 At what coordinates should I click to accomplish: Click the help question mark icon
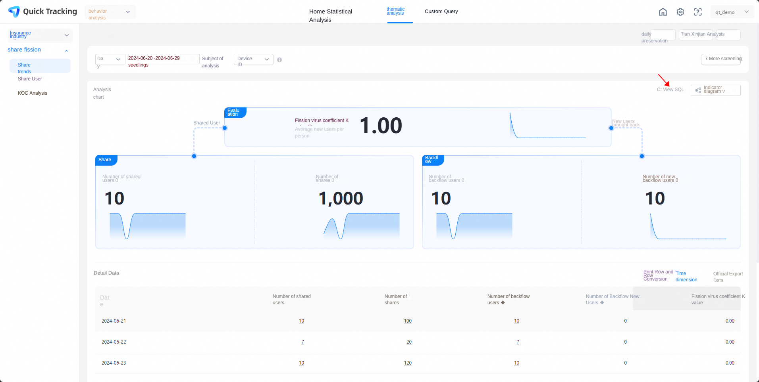pos(698,12)
